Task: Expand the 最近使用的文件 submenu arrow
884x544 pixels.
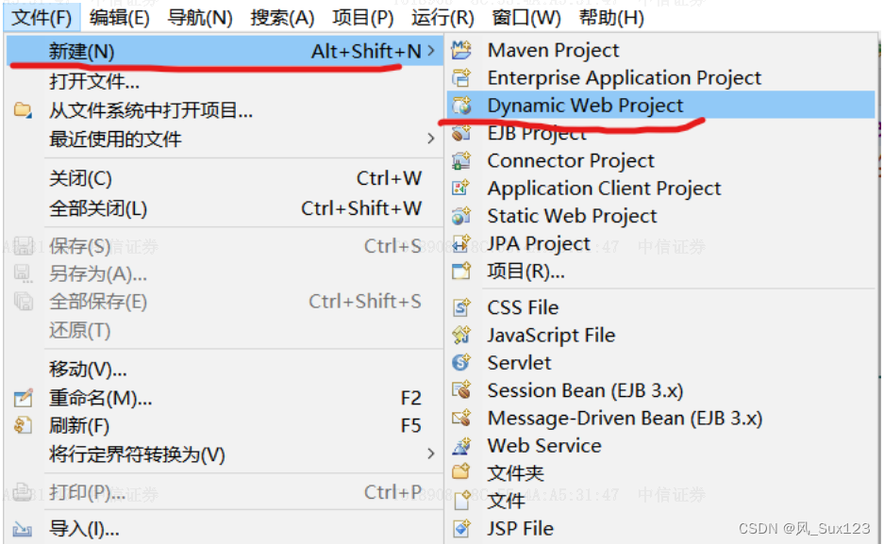Action: (431, 138)
